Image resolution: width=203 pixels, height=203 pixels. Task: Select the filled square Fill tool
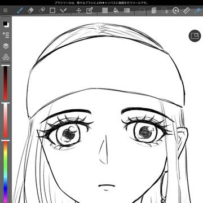click(105, 10)
